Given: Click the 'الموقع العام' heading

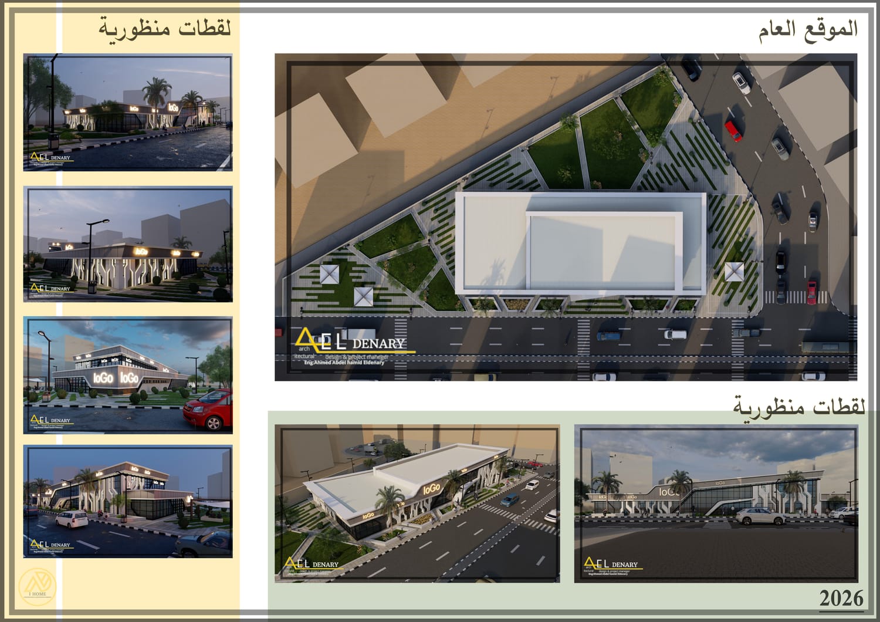Looking at the screenshot, I should pos(808,29).
